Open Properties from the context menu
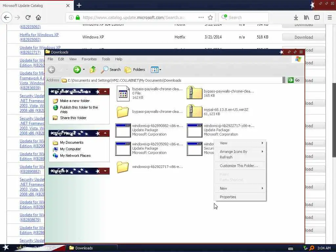Screen dimensions: 336x252 240,197
